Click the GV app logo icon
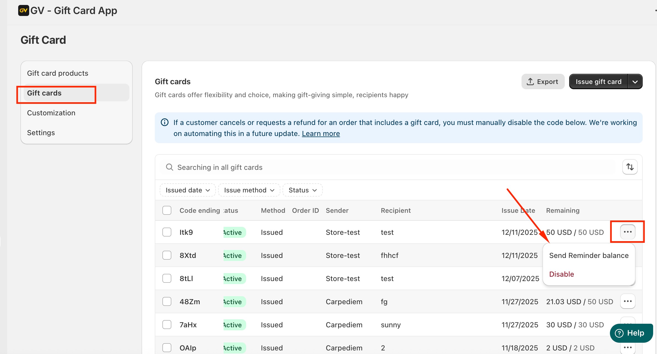 (x=23, y=10)
